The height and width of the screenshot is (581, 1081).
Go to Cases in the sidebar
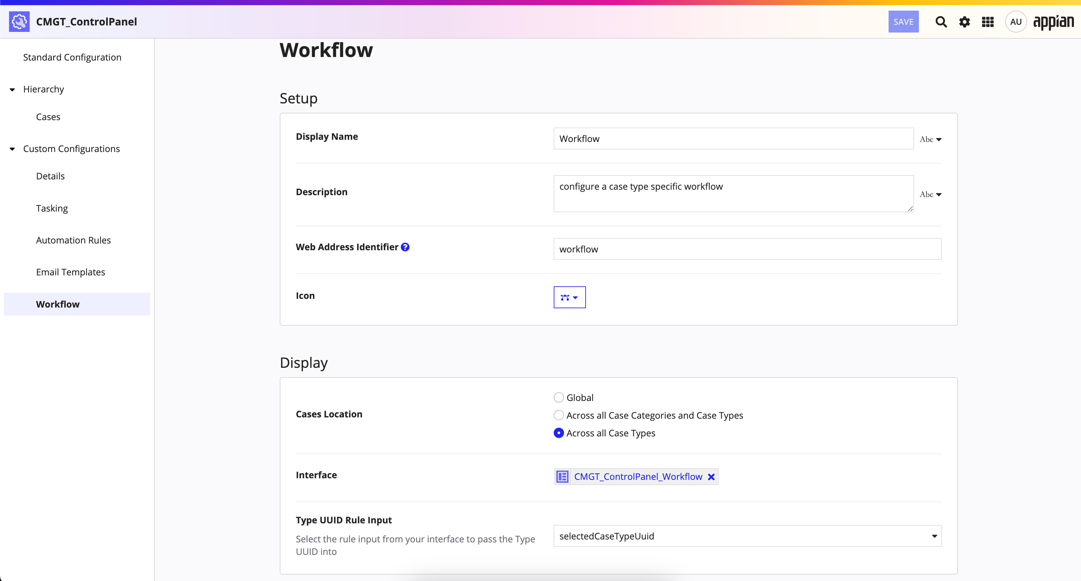(x=48, y=117)
